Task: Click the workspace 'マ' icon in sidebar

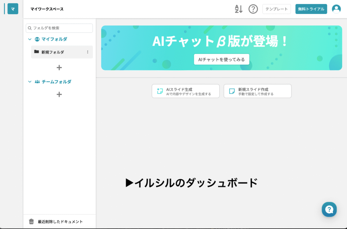Action: tap(13, 9)
